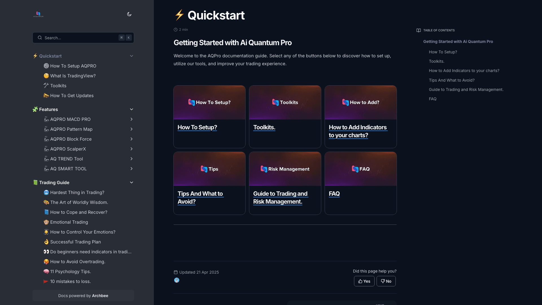Click the clock icon showing reading time
The height and width of the screenshot is (305, 542).
pyautogui.click(x=176, y=29)
